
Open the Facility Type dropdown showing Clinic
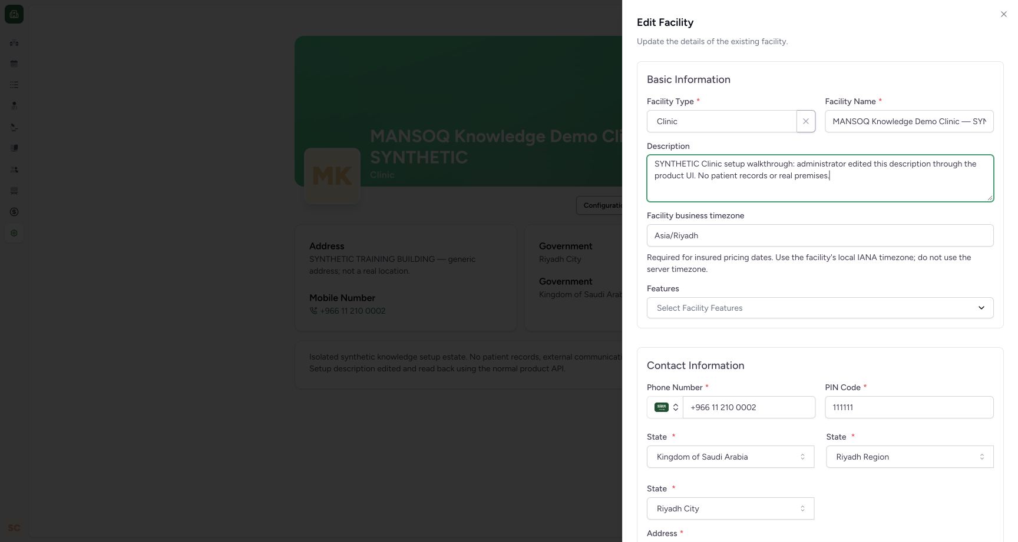(x=722, y=121)
